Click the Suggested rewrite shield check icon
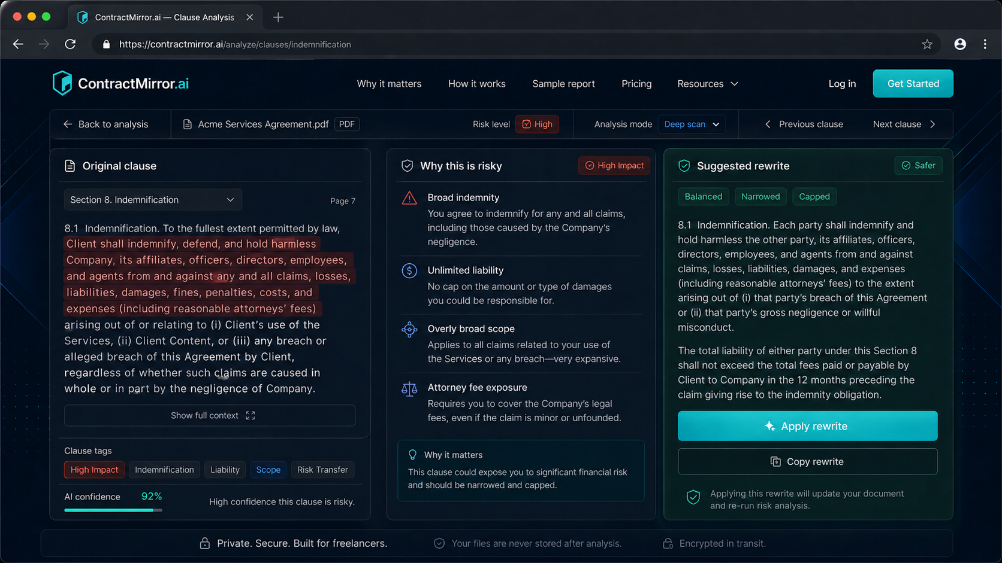Viewport: 1002px width, 563px height. tap(684, 166)
